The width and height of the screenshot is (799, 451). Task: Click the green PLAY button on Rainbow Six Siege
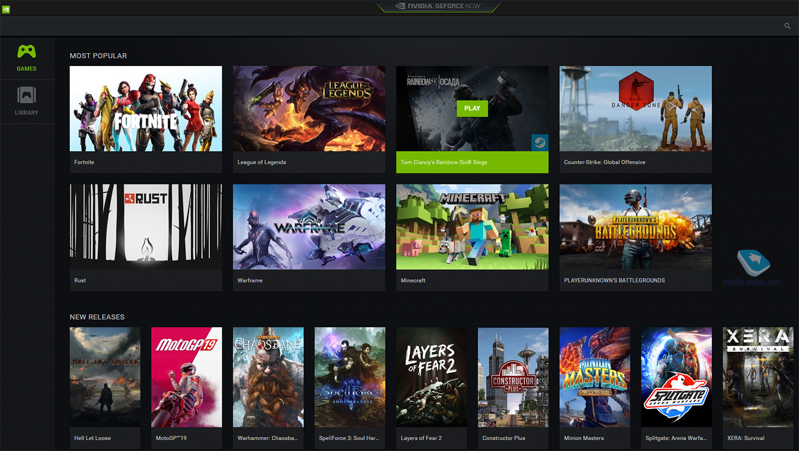click(472, 108)
